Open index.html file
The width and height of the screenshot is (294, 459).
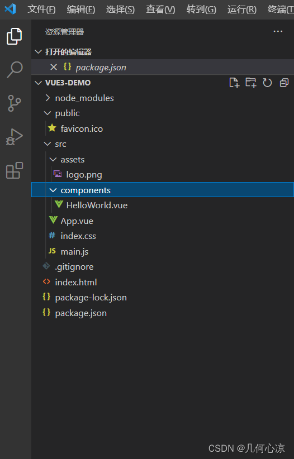pyautogui.click(x=76, y=282)
